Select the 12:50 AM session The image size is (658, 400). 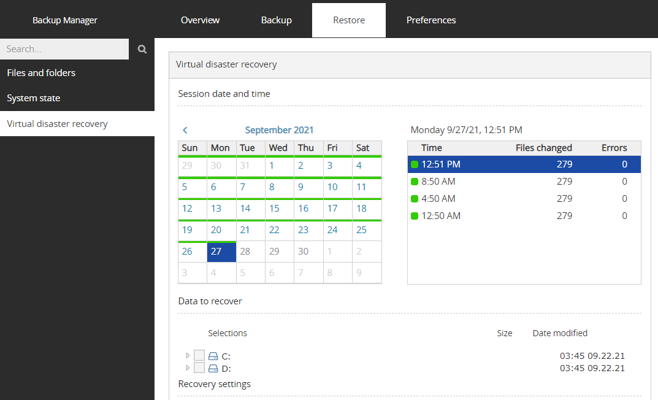524,216
